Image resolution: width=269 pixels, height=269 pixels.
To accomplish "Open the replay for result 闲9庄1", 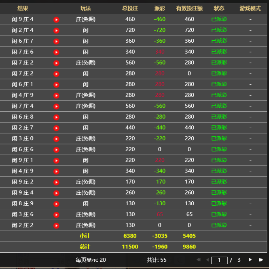I will (x=56, y=161).
